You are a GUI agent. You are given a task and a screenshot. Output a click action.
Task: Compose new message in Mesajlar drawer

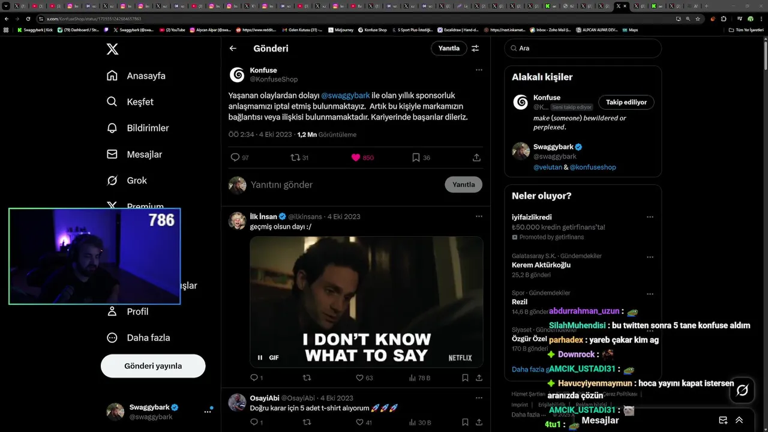coord(723,421)
